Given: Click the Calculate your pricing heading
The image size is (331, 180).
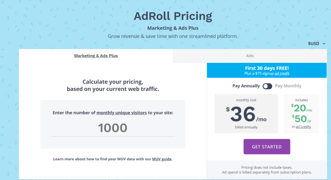Looking at the screenshot, I should 113,85.
